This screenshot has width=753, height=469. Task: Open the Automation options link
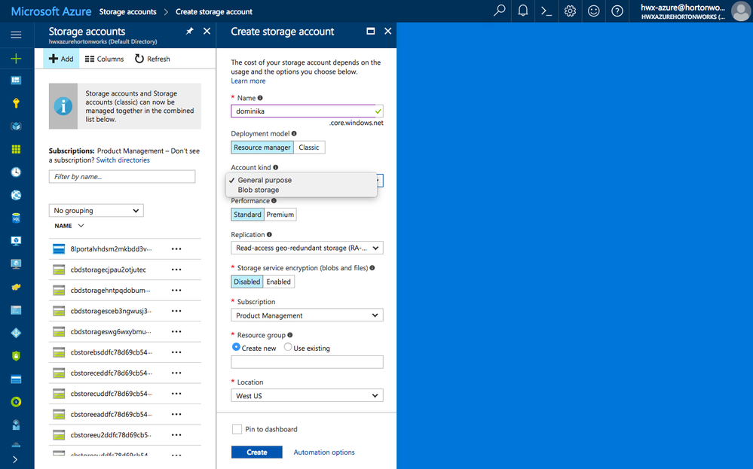(324, 452)
